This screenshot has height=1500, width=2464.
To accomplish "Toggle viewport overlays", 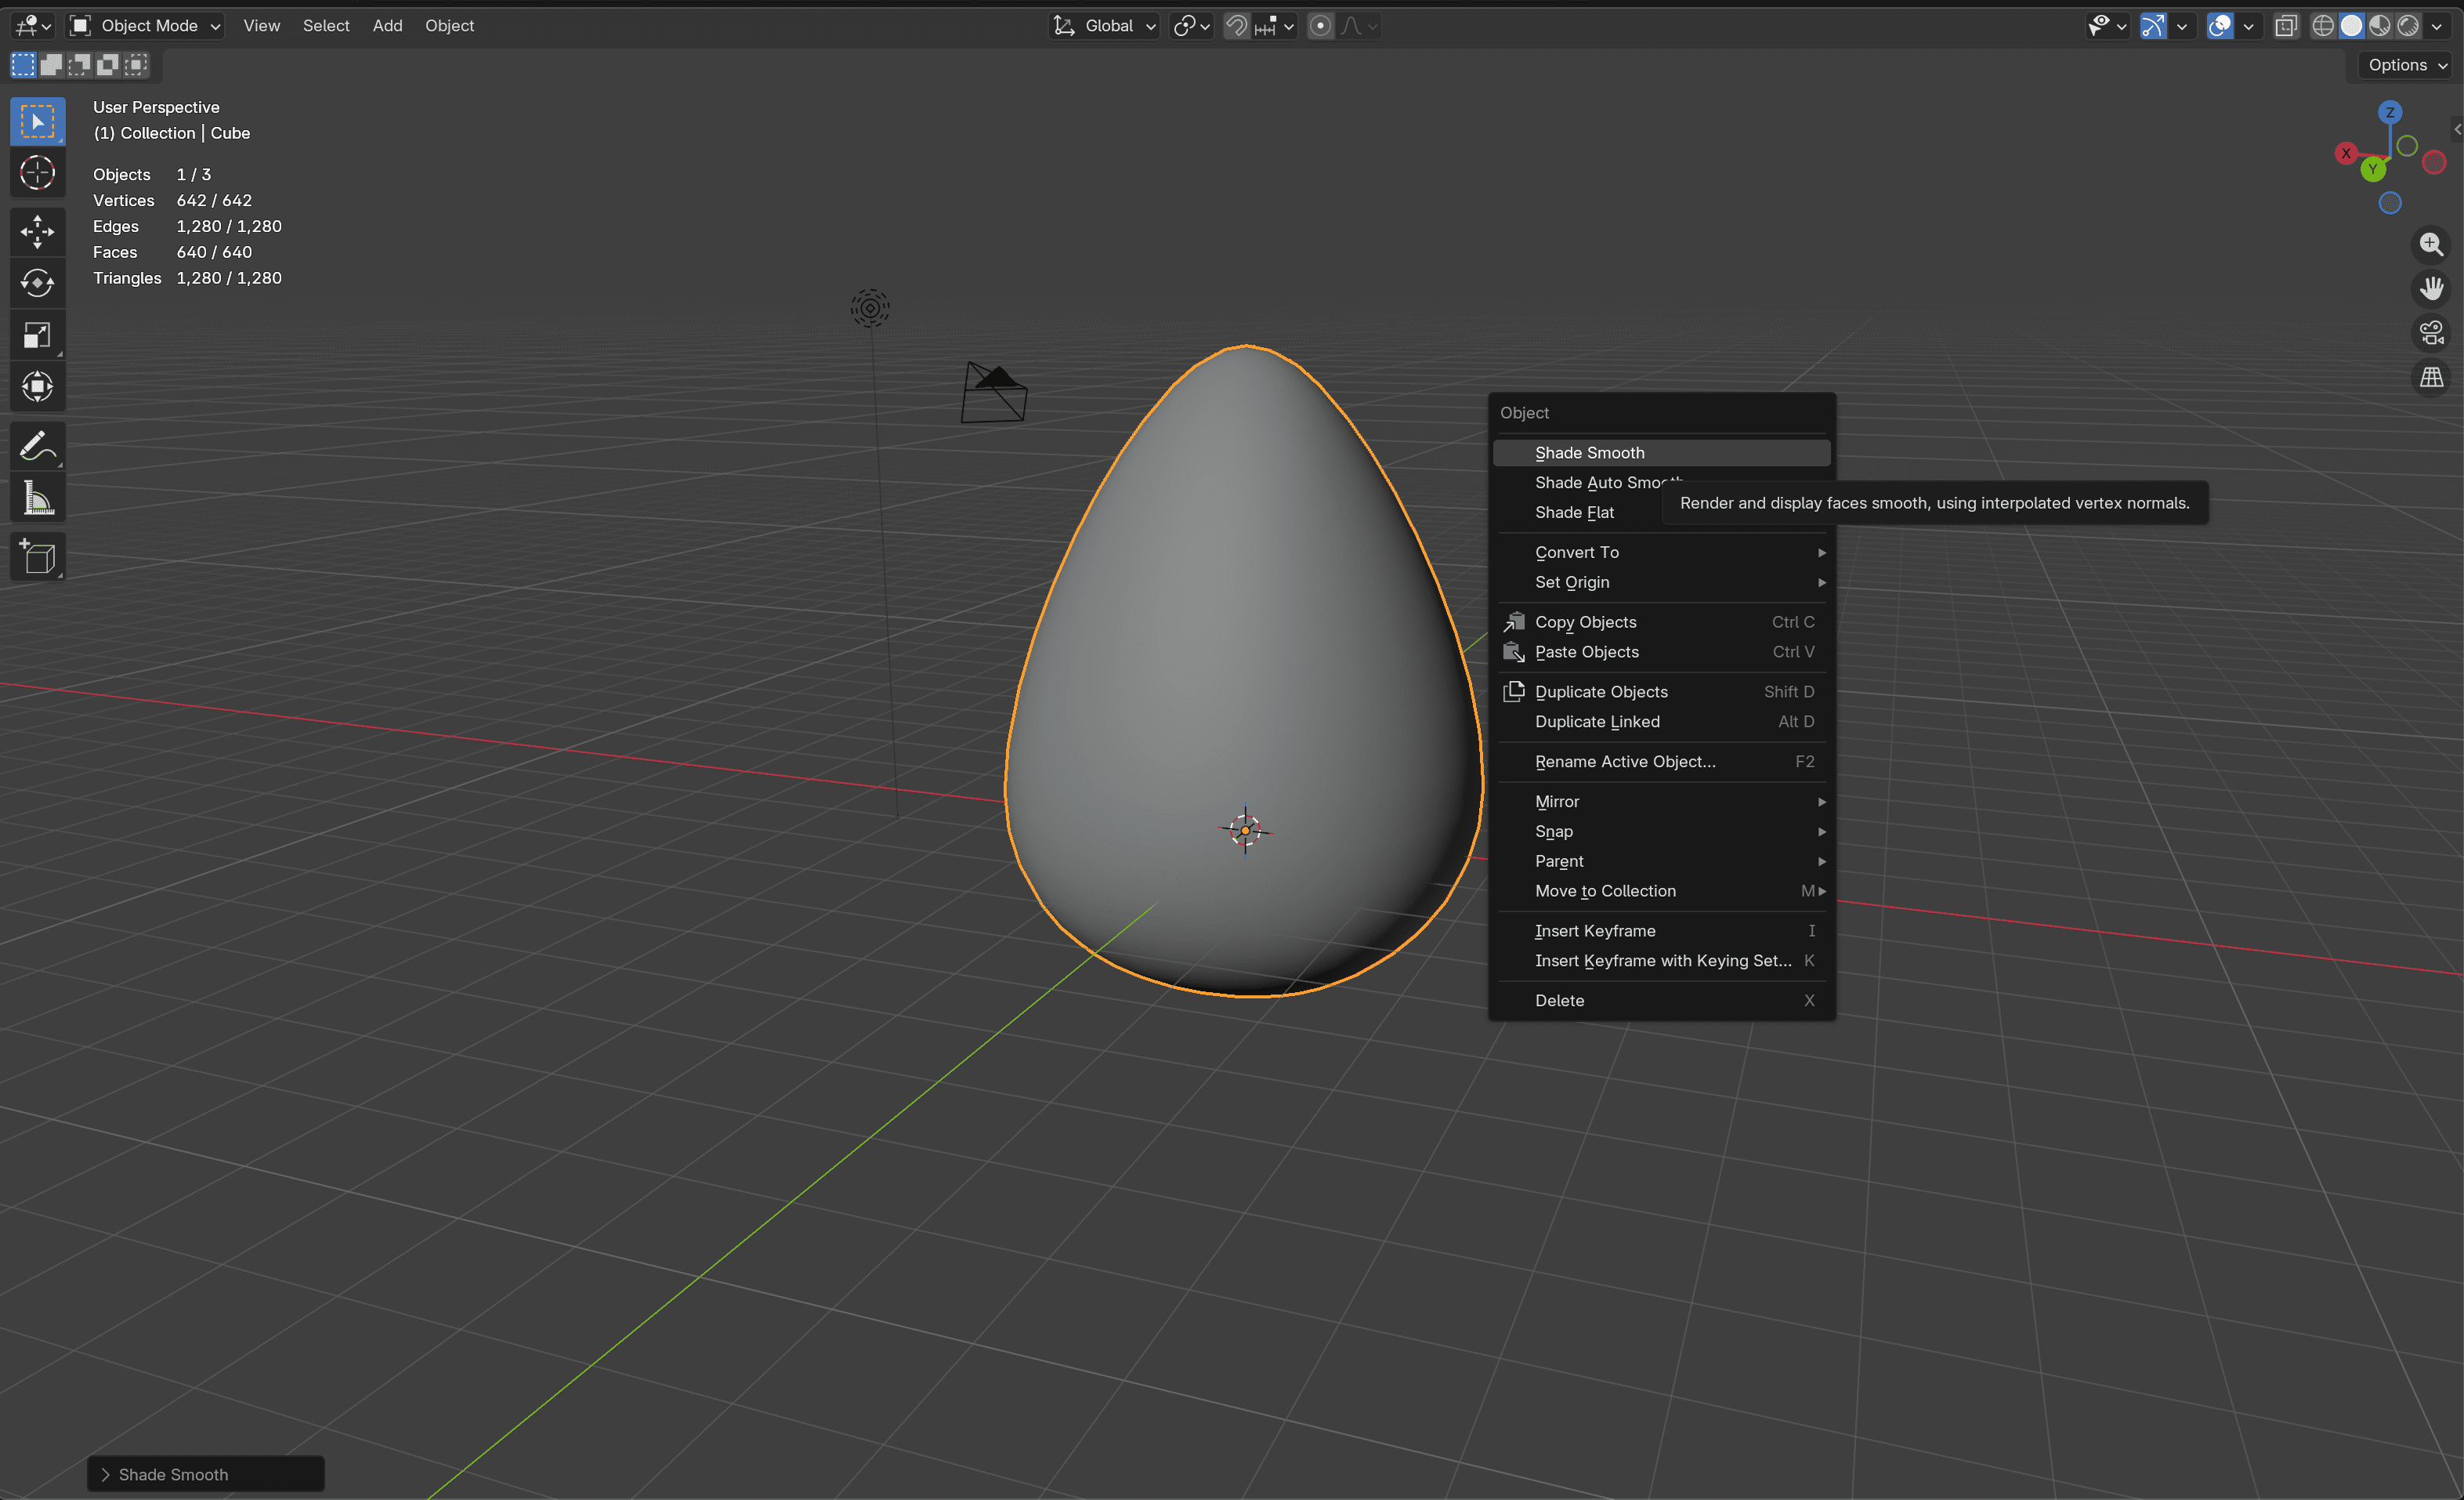I will 2219,26.
